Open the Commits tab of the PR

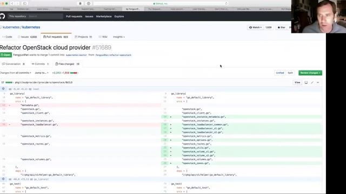[40, 64]
